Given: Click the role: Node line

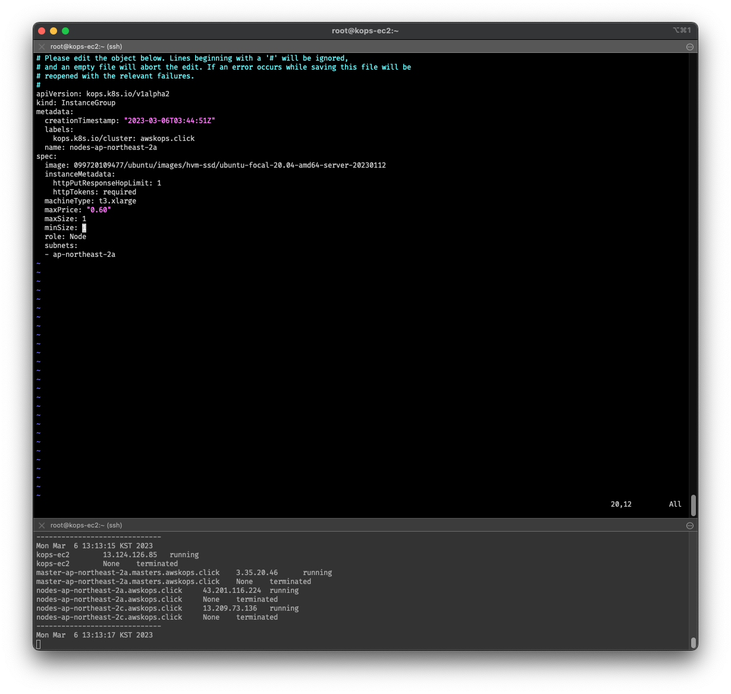Looking at the screenshot, I should pyautogui.click(x=65, y=237).
